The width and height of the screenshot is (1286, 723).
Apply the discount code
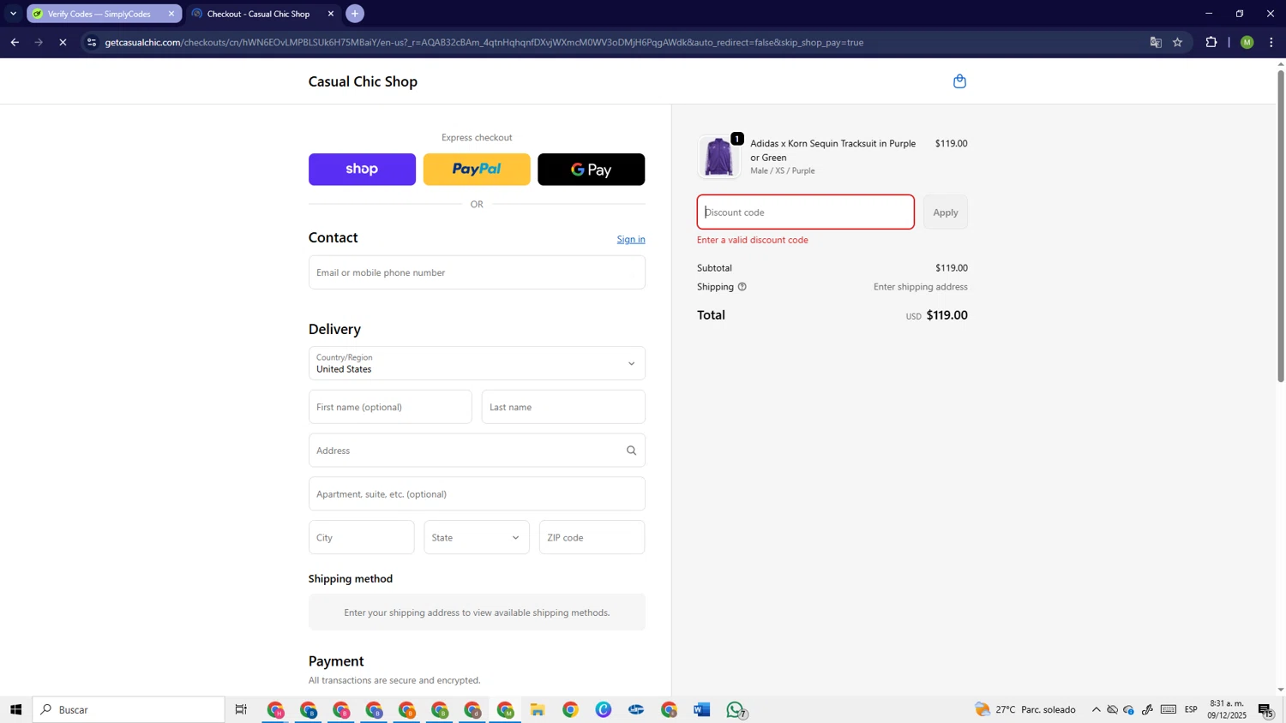tap(946, 212)
